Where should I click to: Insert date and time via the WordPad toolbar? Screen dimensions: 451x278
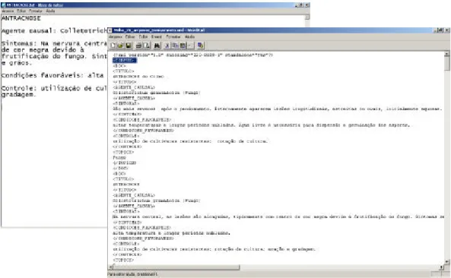(201, 46)
